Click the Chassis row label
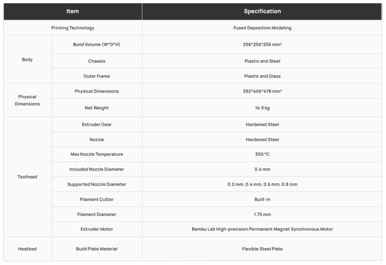The width and height of the screenshot is (386, 265). tap(96, 61)
